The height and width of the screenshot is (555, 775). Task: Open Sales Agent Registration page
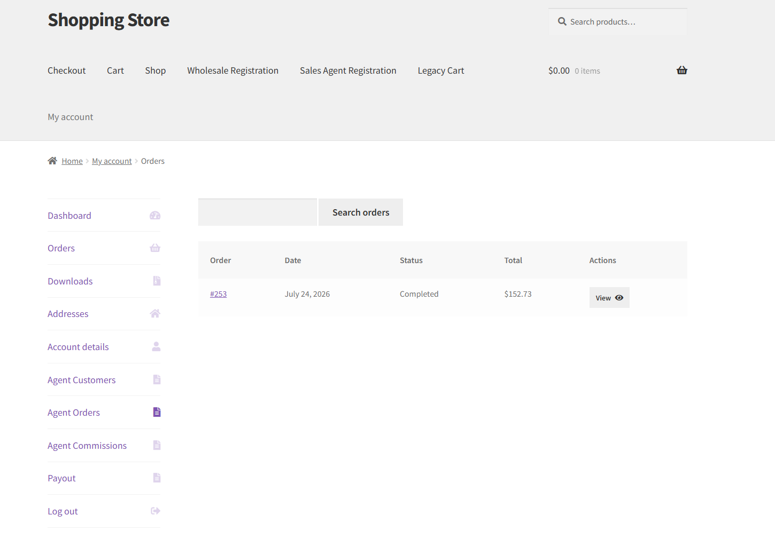coord(348,70)
